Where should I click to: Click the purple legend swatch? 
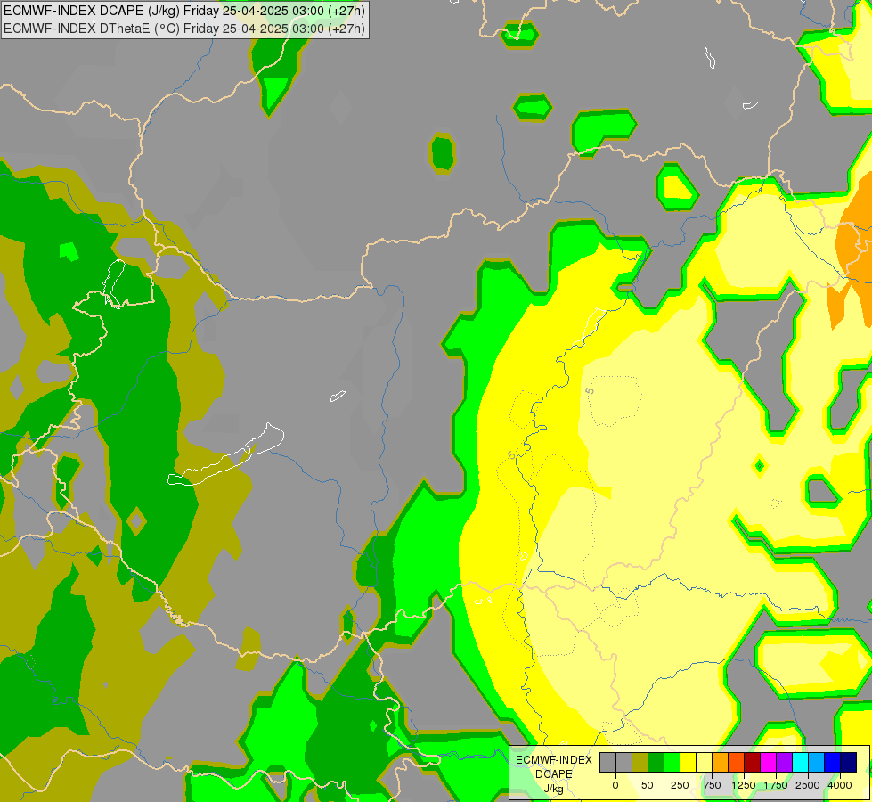784,763
